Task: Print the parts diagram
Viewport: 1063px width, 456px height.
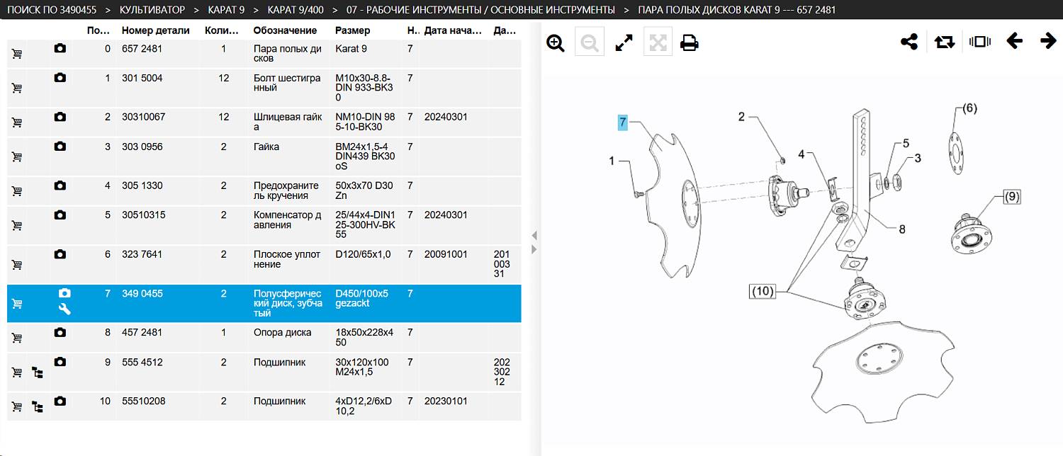Action: click(x=690, y=43)
